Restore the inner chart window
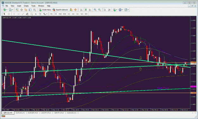This screenshot has height=119, width=198. tap(192, 6)
